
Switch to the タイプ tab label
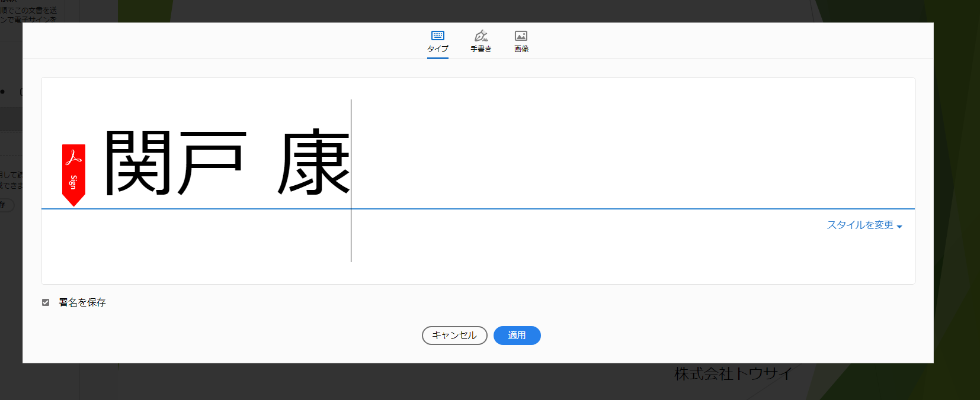(x=438, y=49)
